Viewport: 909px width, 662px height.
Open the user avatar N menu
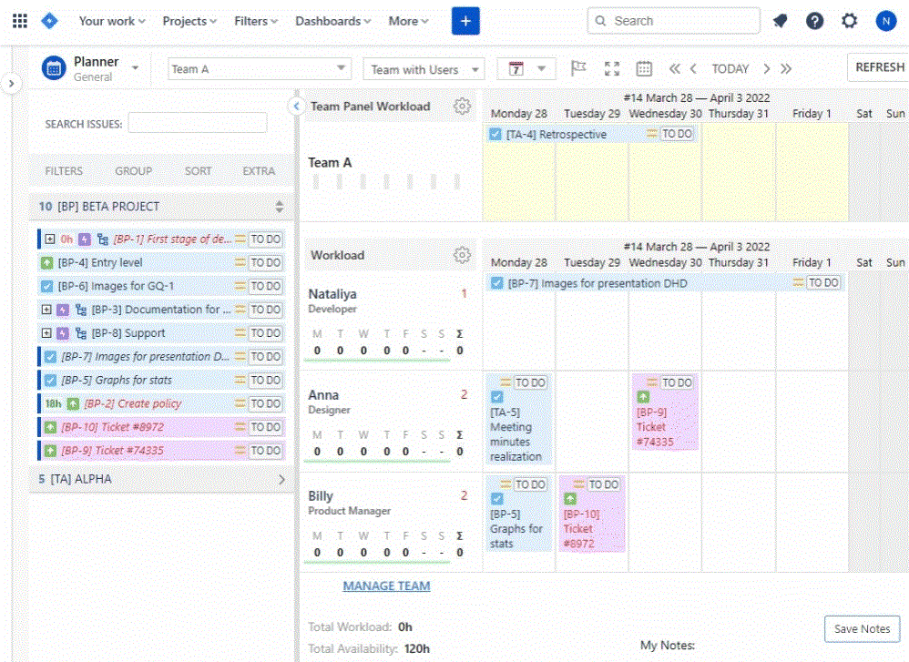coord(886,21)
